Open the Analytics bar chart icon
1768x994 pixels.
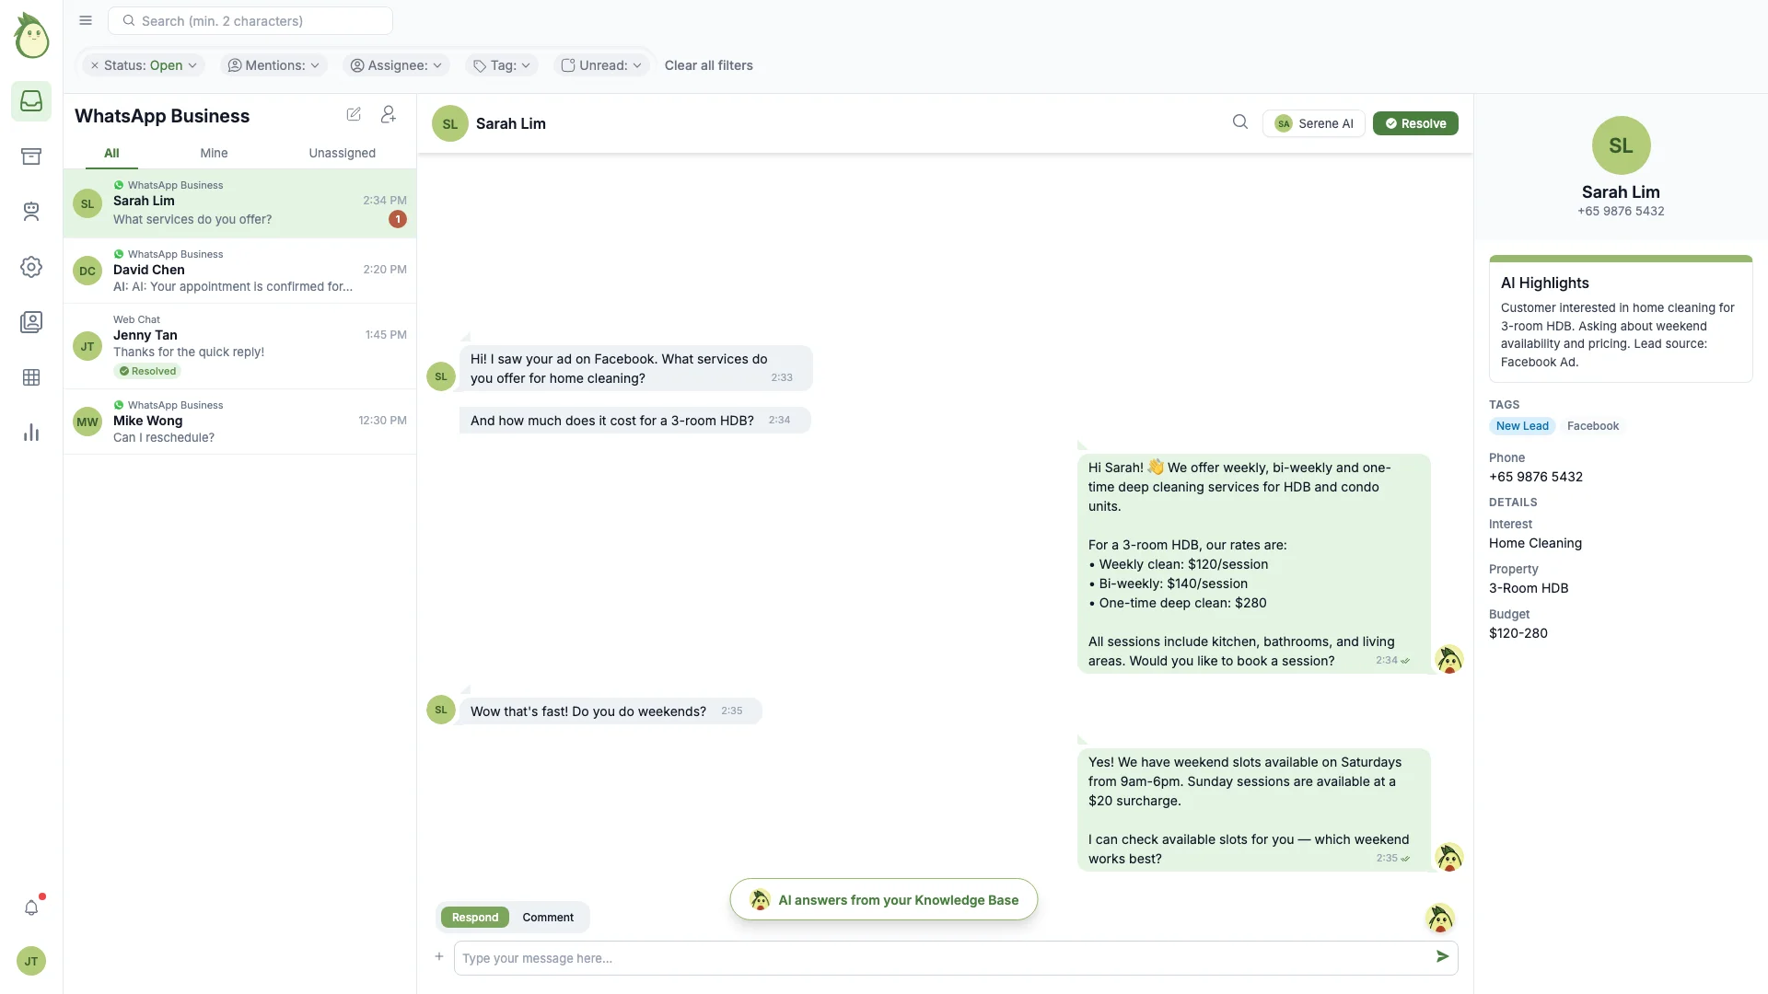(x=31, y=432)
